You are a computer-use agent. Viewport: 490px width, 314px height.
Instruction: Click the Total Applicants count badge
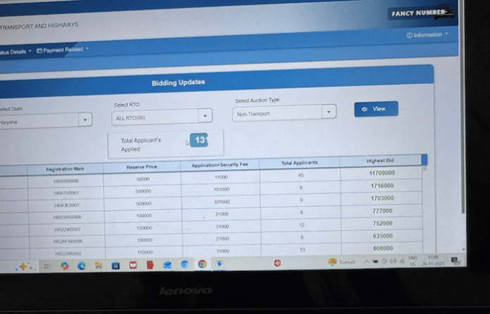pos(199,140)
